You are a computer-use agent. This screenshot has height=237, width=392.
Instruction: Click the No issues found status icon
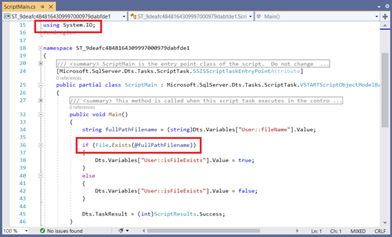coord(42,231)
